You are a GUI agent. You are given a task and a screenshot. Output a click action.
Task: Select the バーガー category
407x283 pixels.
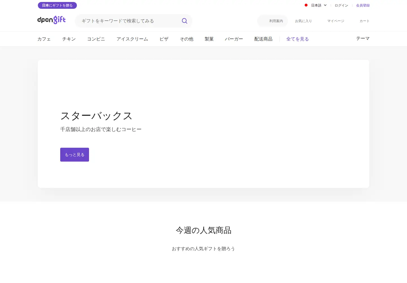[x=234, y=39]
